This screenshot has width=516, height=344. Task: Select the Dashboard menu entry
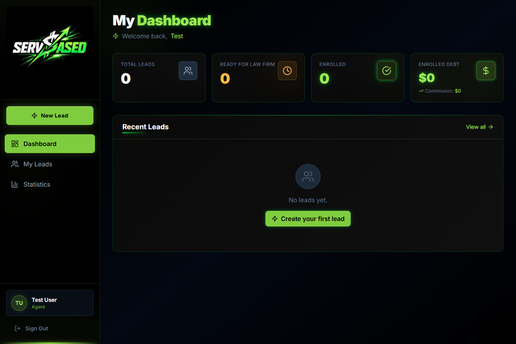(x=50, y=144)
